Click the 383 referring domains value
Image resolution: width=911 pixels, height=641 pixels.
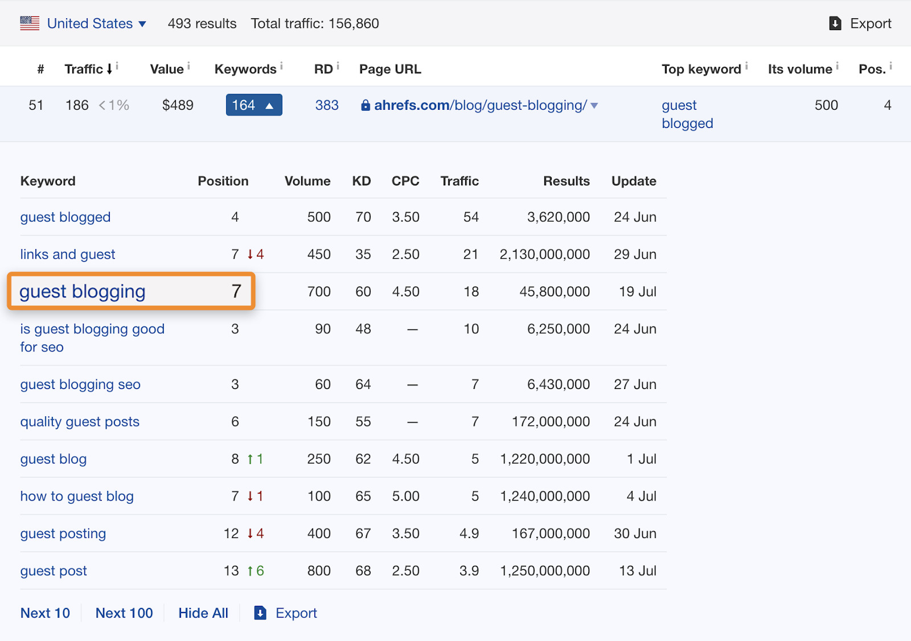[327, 105]
